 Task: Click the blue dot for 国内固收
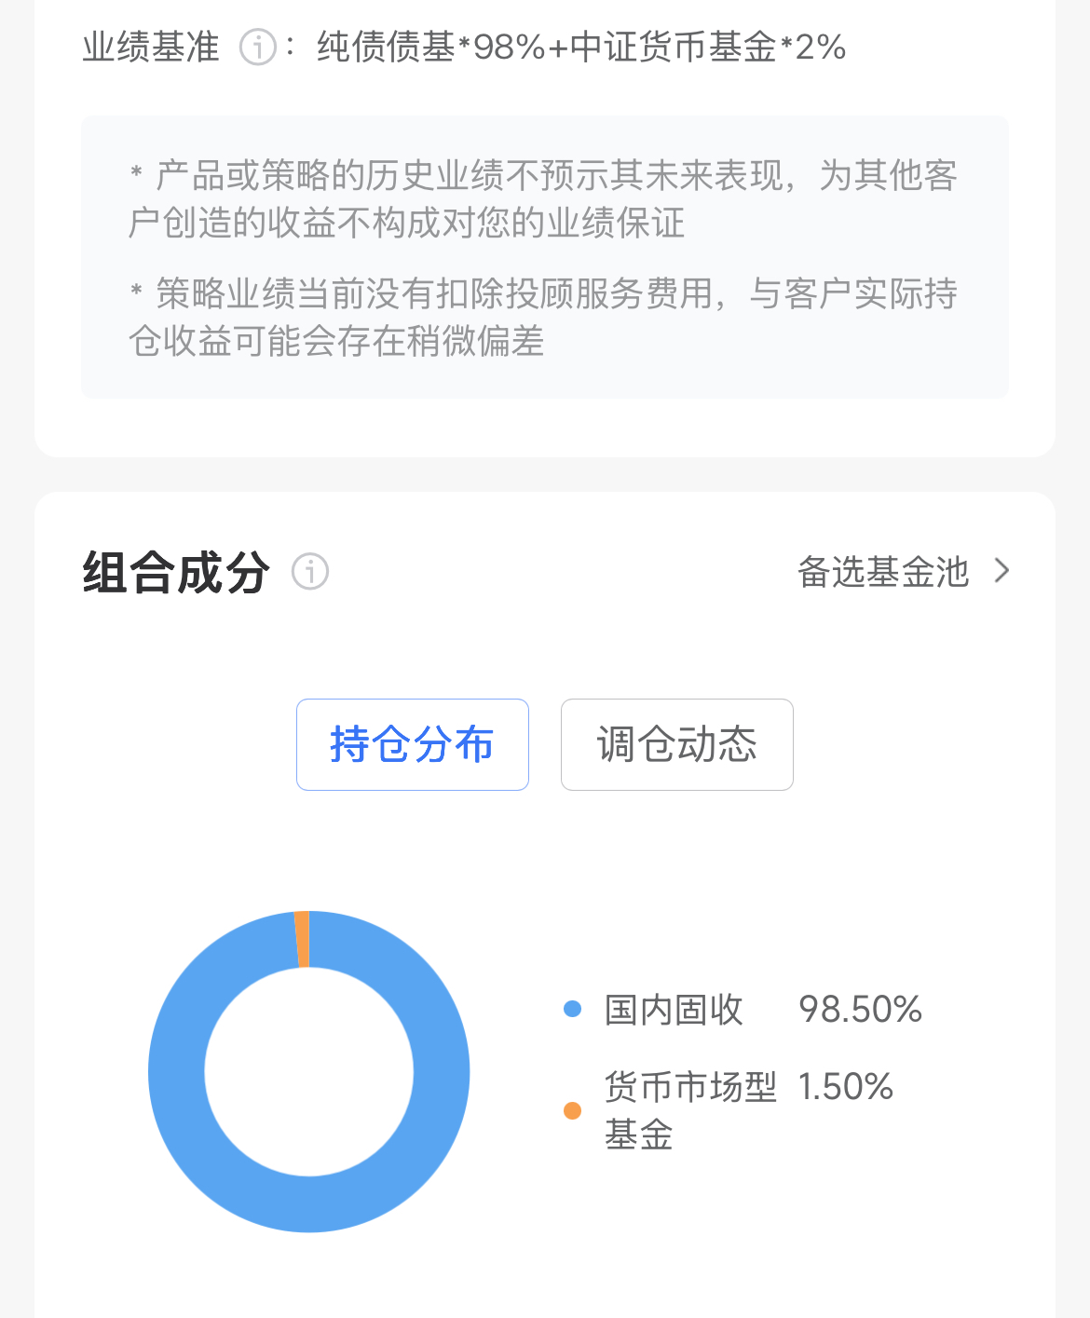point(573,1009)
